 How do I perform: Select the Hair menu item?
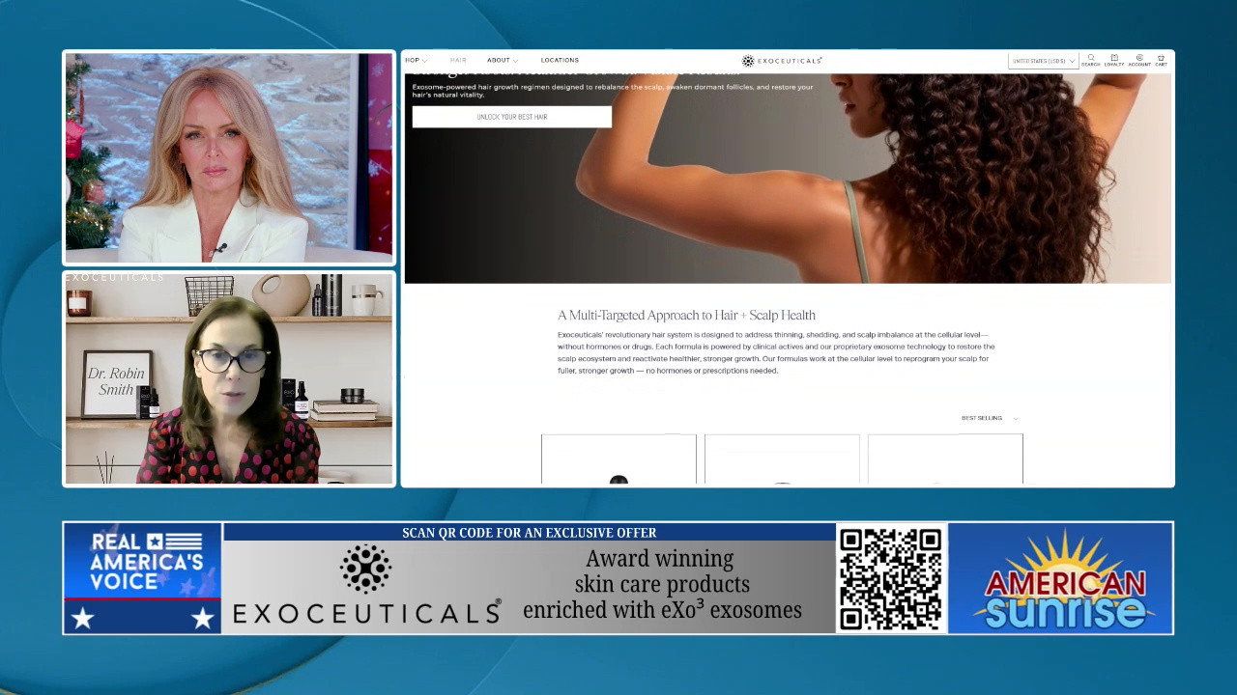tap(458, 61)
